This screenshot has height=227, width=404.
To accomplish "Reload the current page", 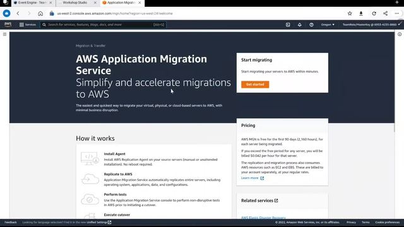I will point(374,13).
